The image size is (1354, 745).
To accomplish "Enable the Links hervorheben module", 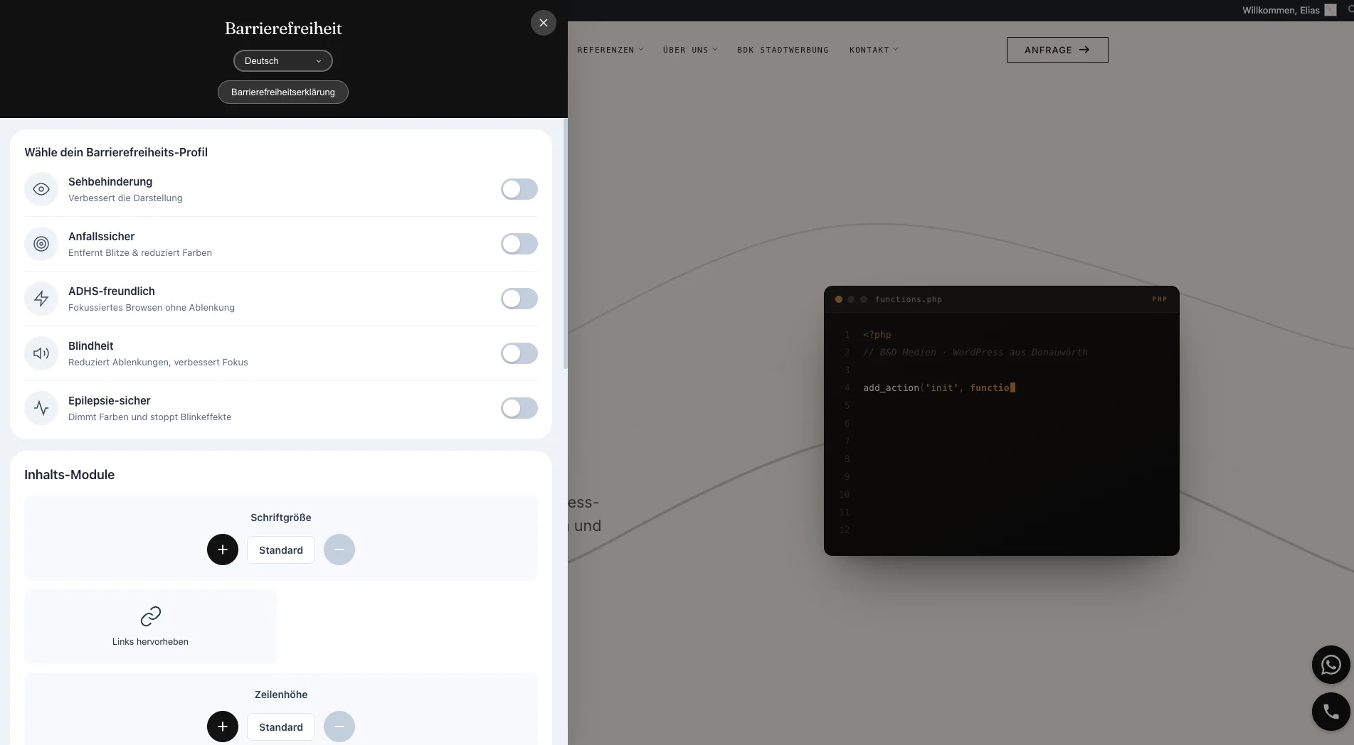I will (x=150, y=627).
